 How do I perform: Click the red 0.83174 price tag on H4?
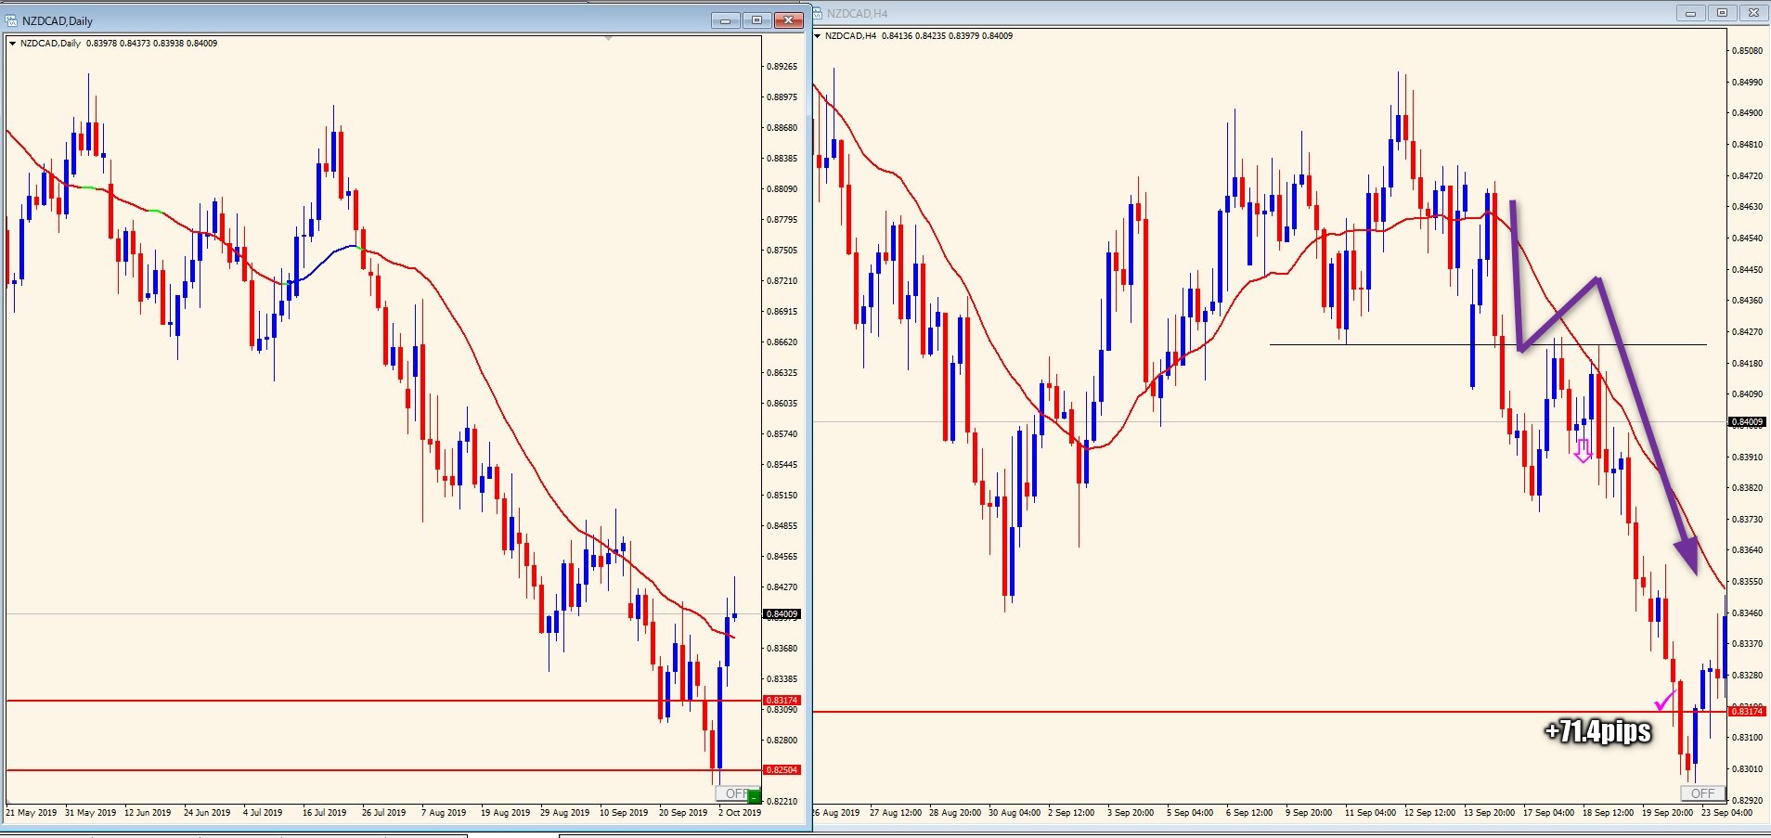[x=1746, y=712]
